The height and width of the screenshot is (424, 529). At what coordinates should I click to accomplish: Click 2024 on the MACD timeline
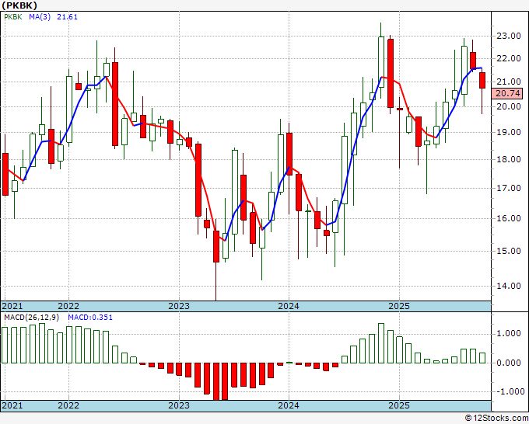289,405
